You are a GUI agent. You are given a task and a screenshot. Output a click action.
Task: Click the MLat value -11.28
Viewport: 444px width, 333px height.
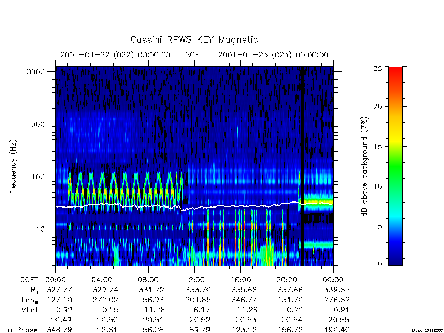tap(152, 310)
